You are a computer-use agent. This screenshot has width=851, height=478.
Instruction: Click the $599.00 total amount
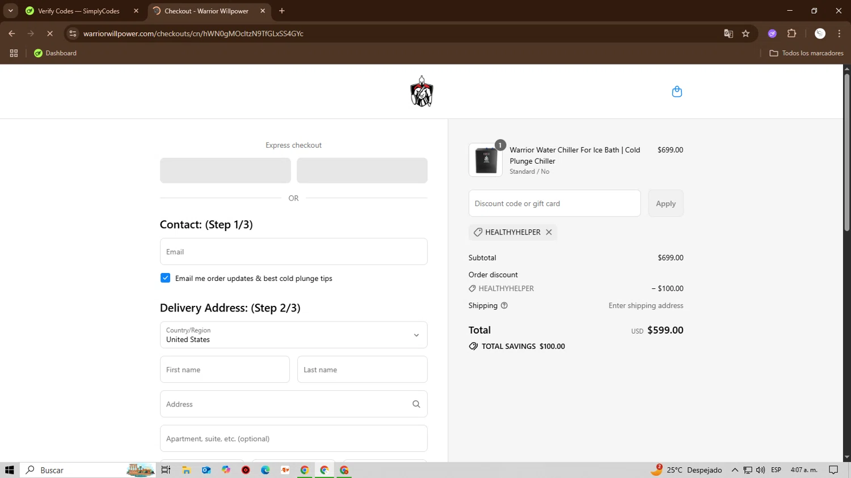665,330
